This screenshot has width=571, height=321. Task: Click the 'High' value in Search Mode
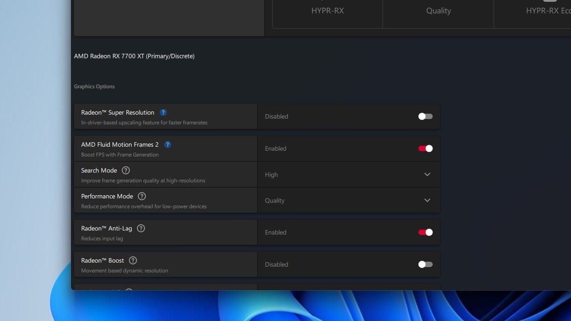[271, 175]
